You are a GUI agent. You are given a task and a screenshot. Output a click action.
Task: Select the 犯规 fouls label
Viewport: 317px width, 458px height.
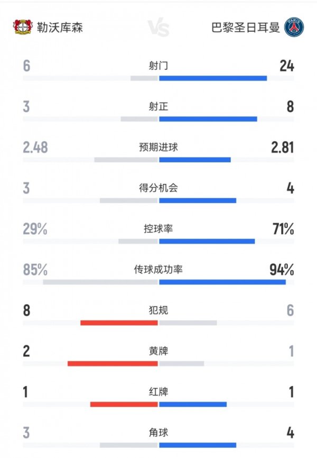(x=158, y=310)
